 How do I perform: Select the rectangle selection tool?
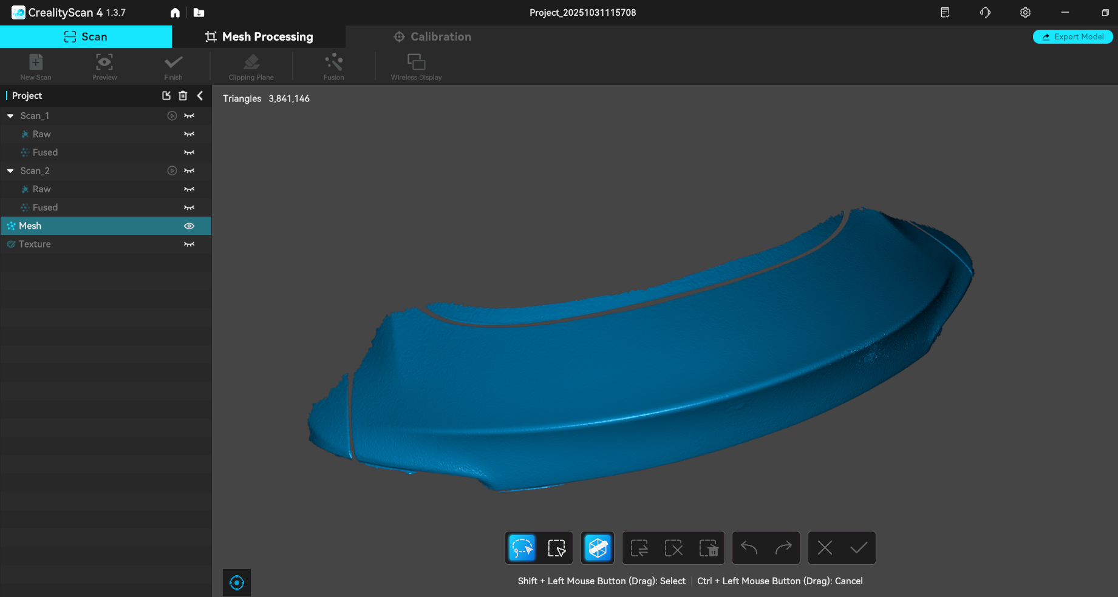pos(556,548)
